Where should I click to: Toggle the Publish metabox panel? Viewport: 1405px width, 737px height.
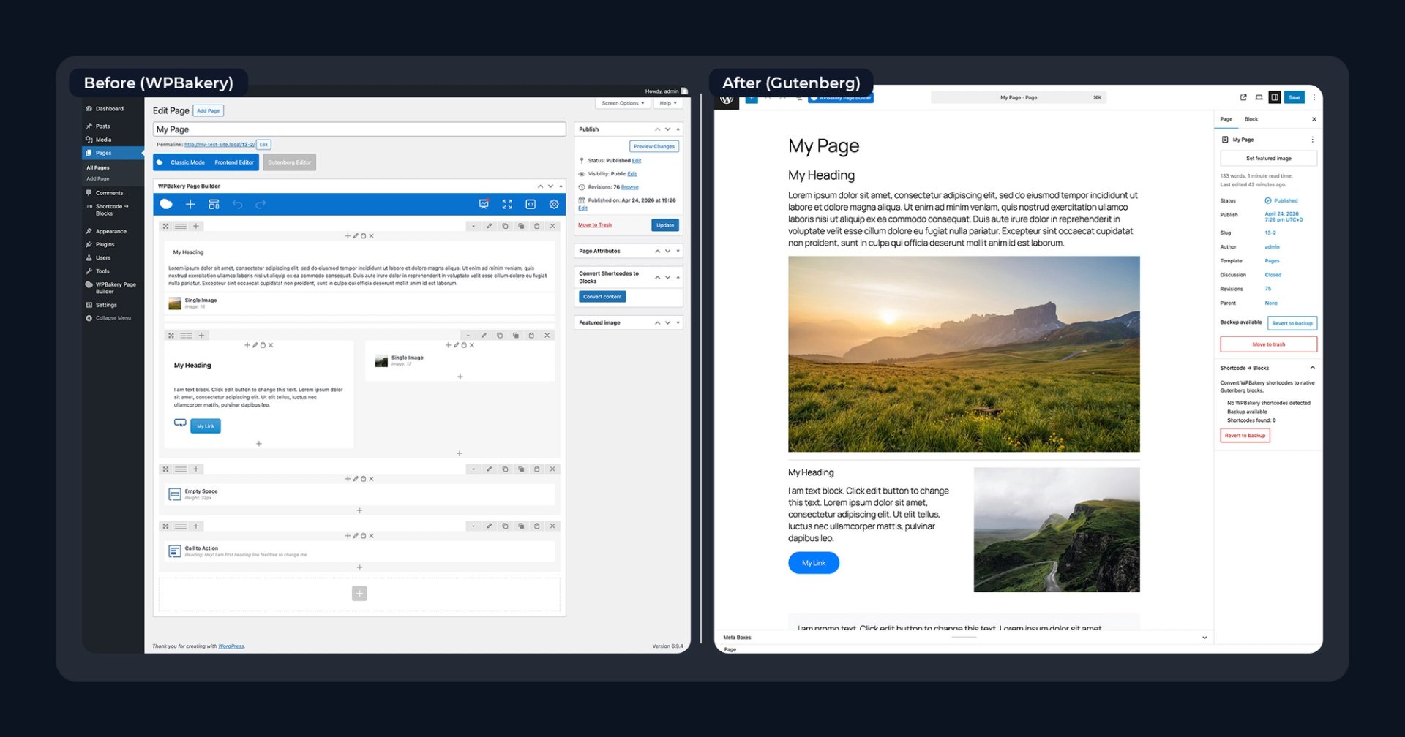[678, 129]
